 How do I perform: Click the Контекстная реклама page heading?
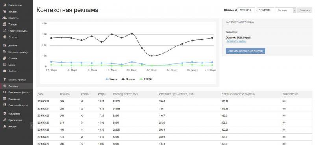click(x=67, y=10)
